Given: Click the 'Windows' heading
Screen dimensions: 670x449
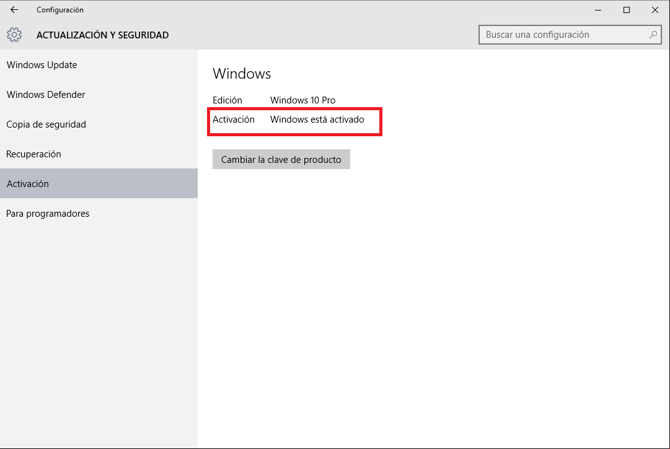Looking at the screenshot, I should coord(242,74).
